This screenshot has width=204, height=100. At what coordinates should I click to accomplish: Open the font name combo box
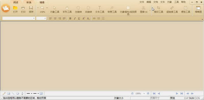click(19, 18)
